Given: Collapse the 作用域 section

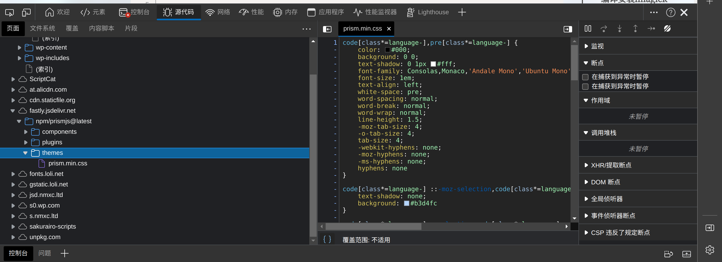Looking at the screenshot, I should click(x=638, y=100).
